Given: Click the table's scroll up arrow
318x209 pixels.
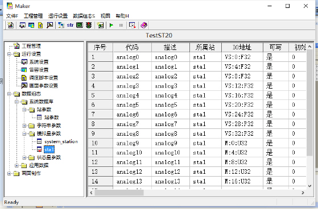Looking at the screenshot, I should coord(309,47).
